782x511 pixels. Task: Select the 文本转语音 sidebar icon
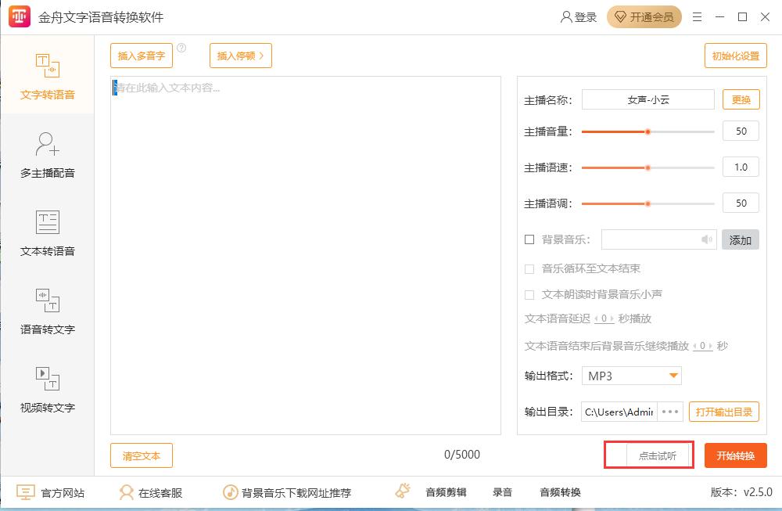(48, 223)
